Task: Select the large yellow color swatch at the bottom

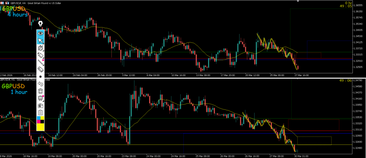Action: (40, 127)
